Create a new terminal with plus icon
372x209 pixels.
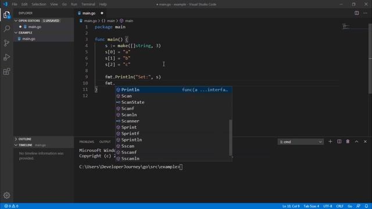(330, 142)
